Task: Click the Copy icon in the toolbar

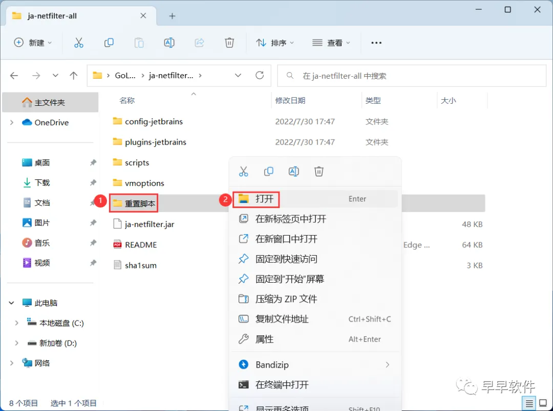Action: click(109, 42)
